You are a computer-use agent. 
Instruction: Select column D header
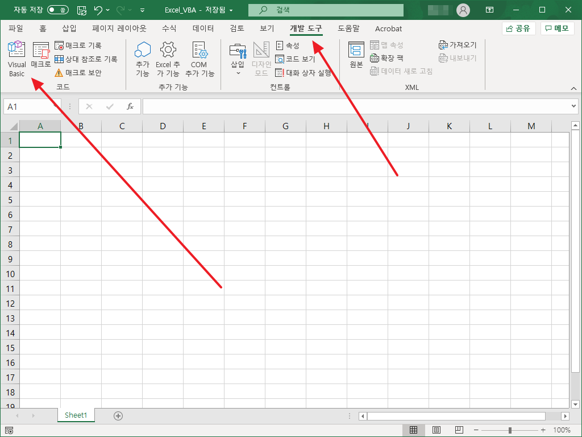pos(163,126)
